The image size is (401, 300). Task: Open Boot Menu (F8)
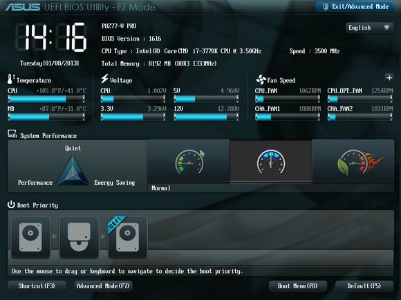coord(298,286)
